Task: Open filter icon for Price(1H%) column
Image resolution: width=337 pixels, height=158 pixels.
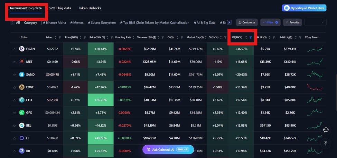Action: 85,38
